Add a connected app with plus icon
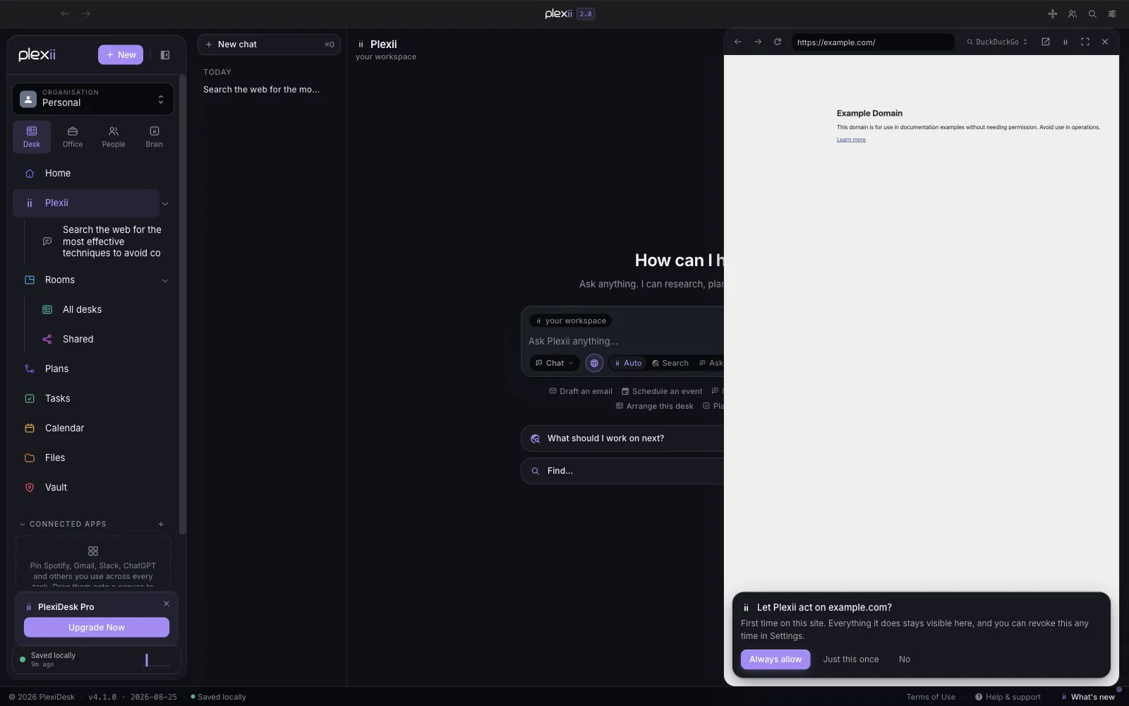1129x706 pixels. click(x=161, y=525)
